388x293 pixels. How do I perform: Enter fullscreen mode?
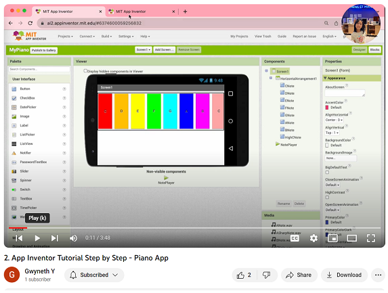point(370,238)
